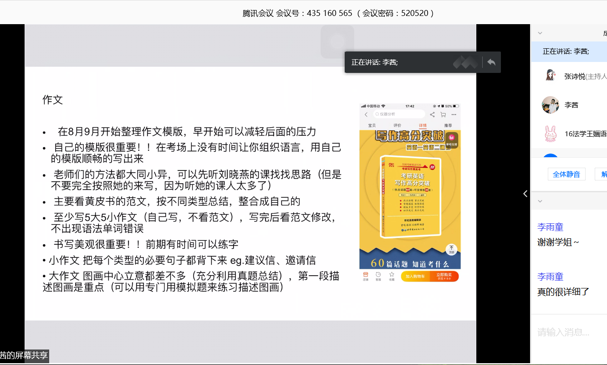Click the chat input field 请输入消息
This screenshot has width=607, height=365.
569,333
